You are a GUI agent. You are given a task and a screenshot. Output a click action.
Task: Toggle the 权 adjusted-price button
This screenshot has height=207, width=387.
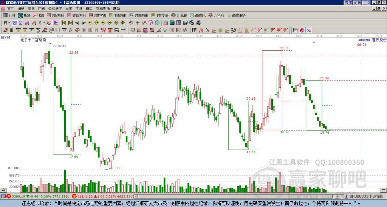(49, 23)
